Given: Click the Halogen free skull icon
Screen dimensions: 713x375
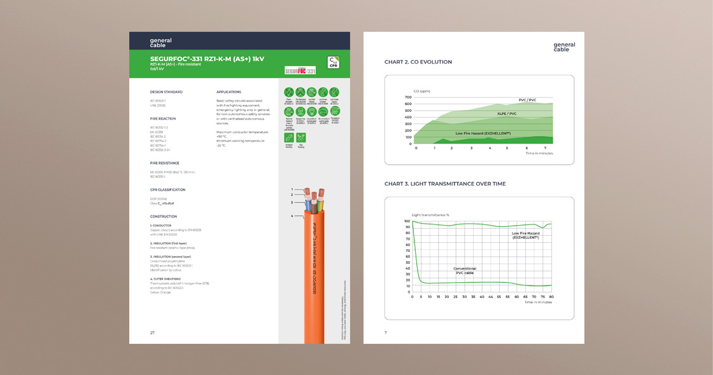Looking at the screenshot, I should [300, 111].
